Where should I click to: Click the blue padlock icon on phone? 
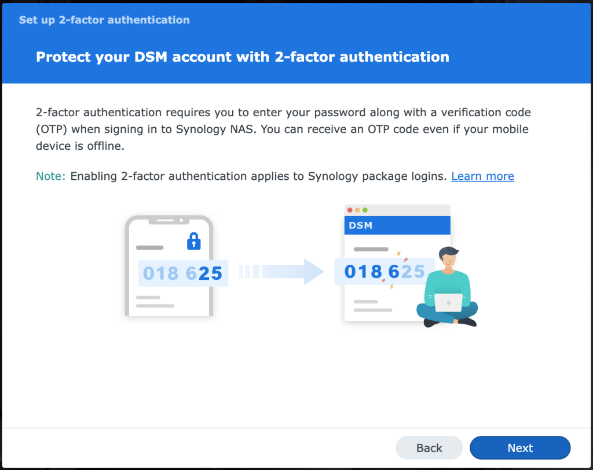coord(193,241)
